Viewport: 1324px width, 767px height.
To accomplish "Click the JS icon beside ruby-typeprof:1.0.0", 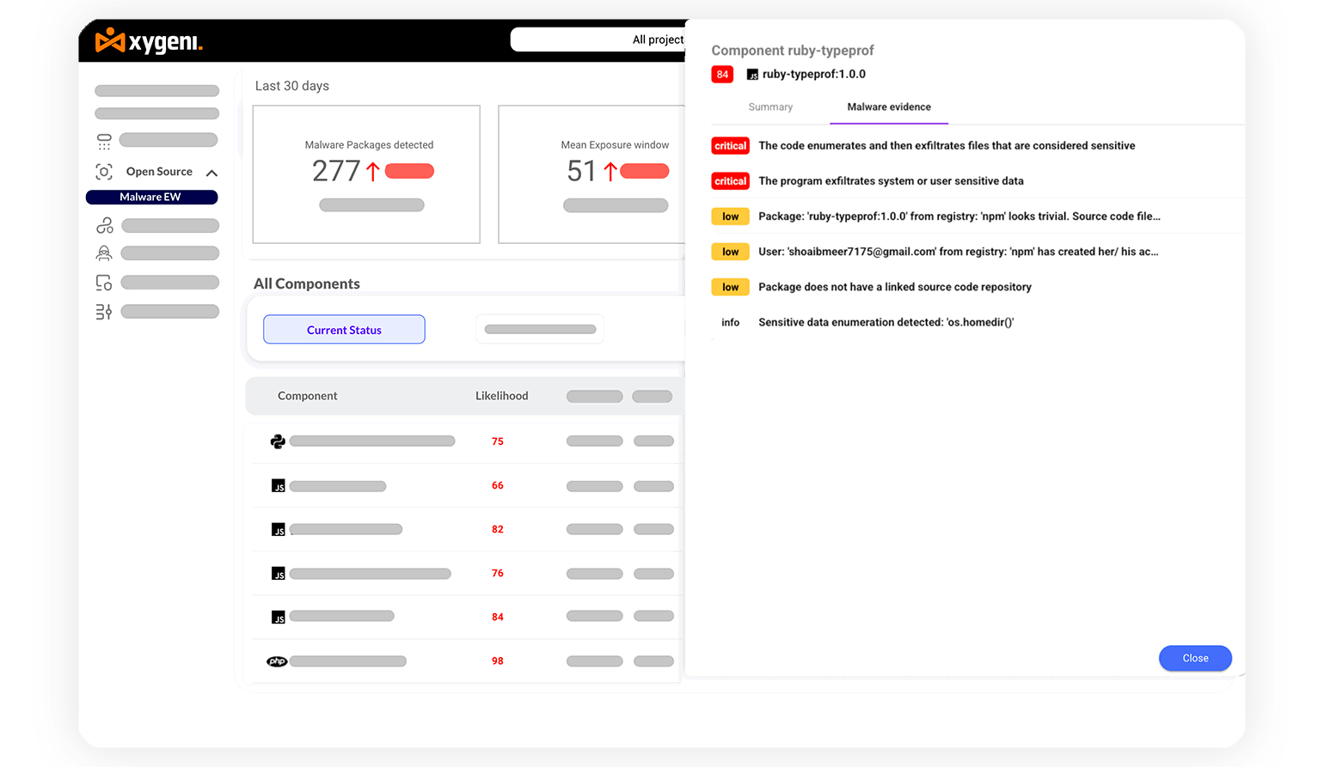I will coord(752,75).
